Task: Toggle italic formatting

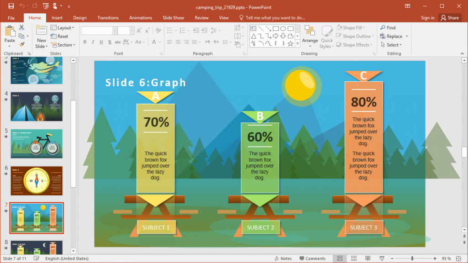Action: click(x=92, y=42)
